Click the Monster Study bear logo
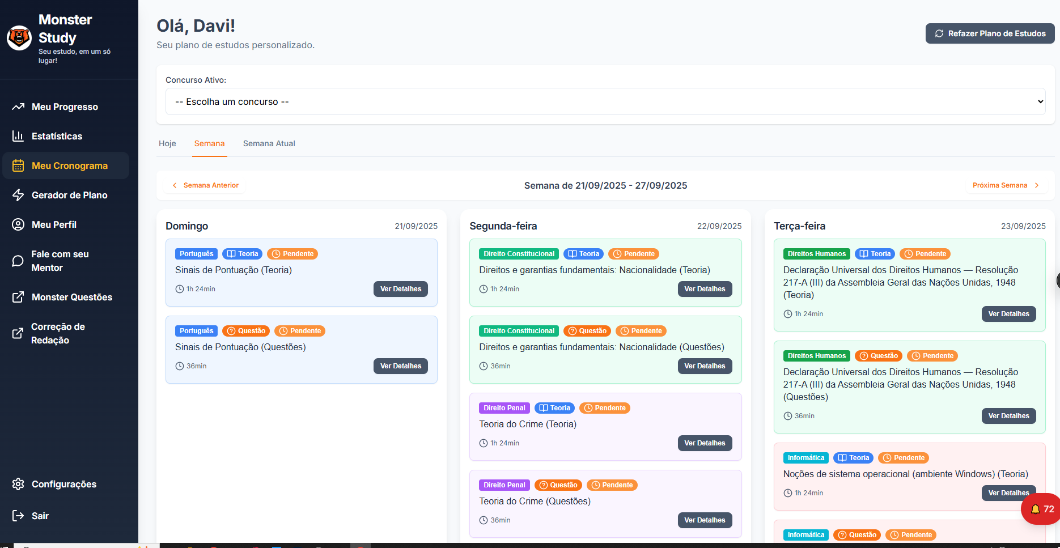Image resolution: width=1060 pixels, height=548 pixels. [19, 38]
